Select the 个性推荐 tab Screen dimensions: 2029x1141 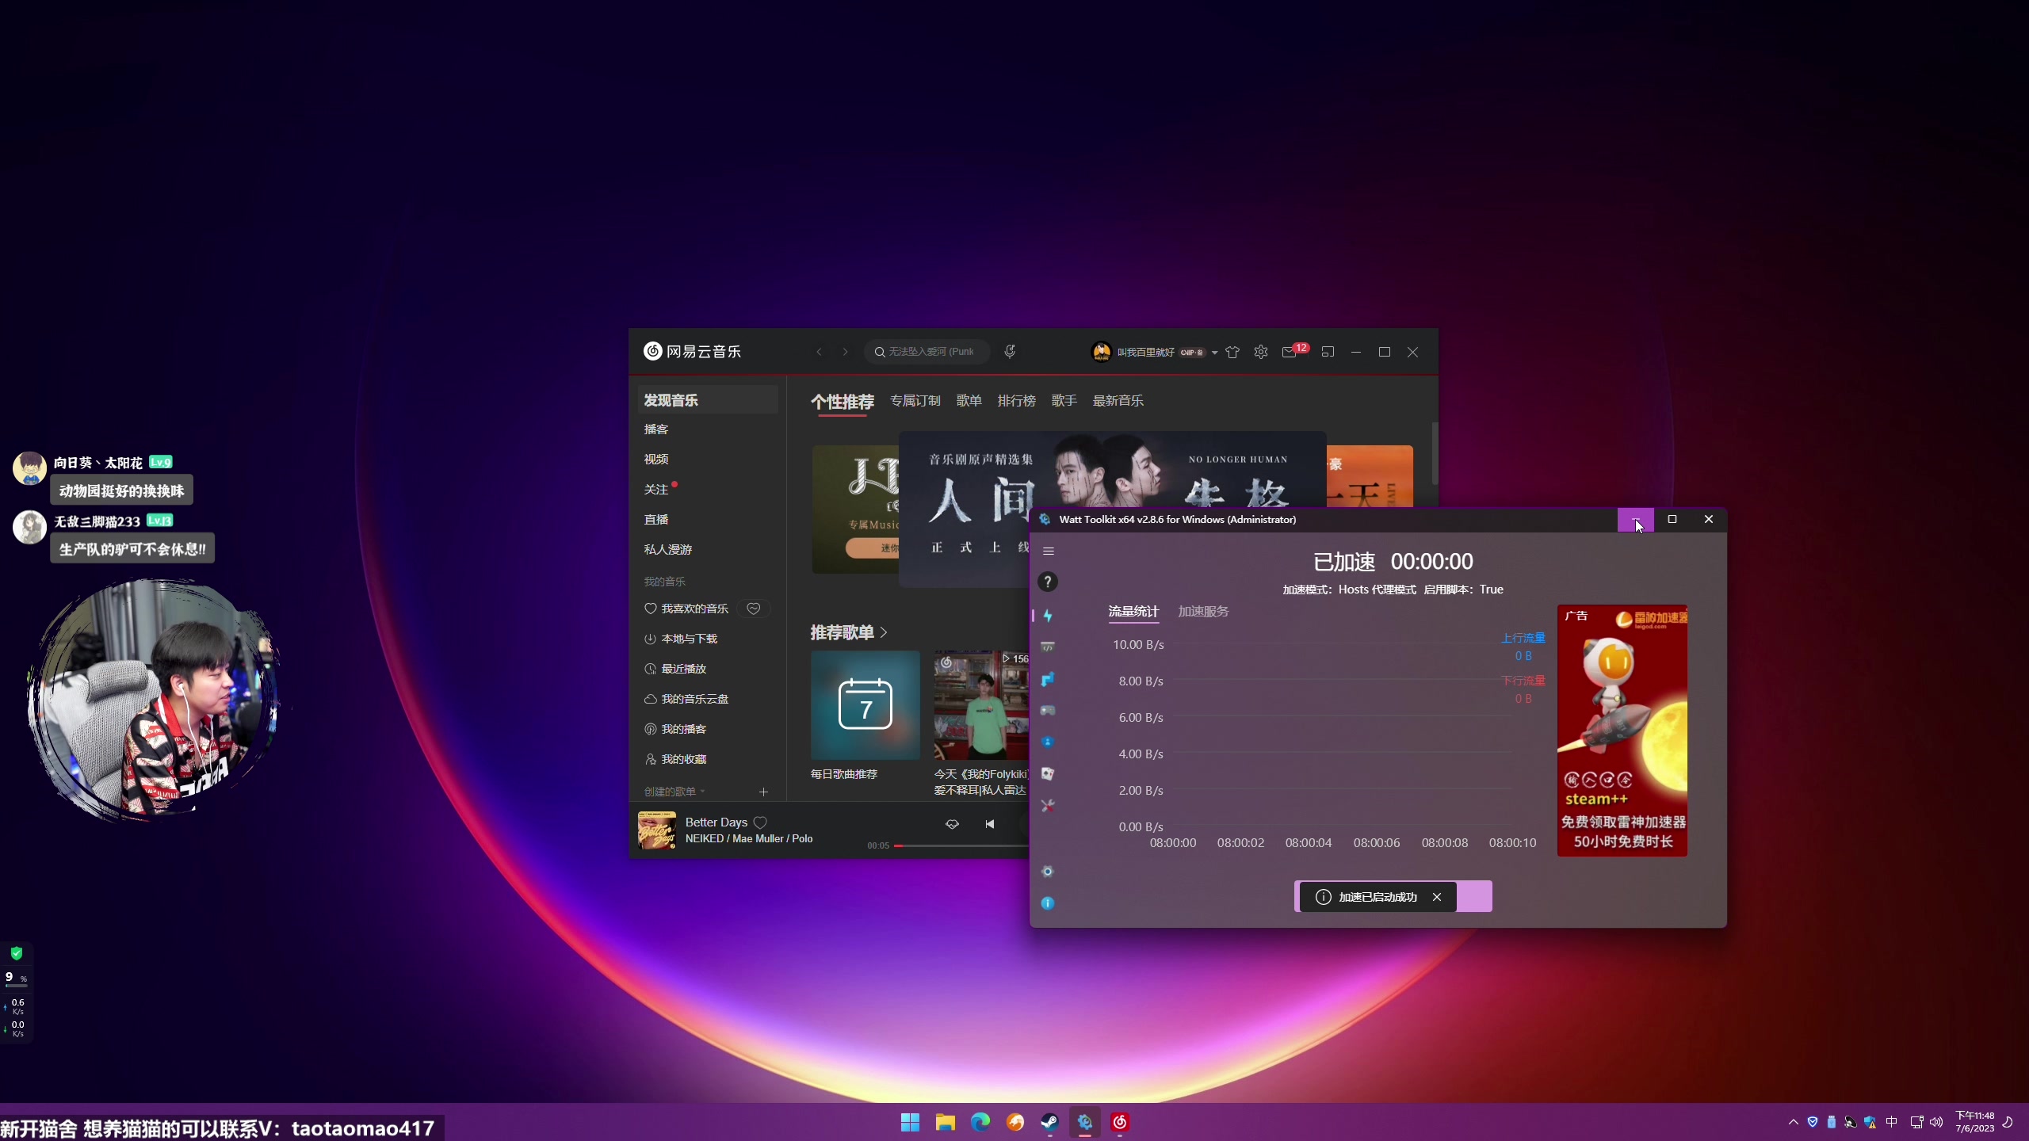pyautogui.click(x=843, y=402)
